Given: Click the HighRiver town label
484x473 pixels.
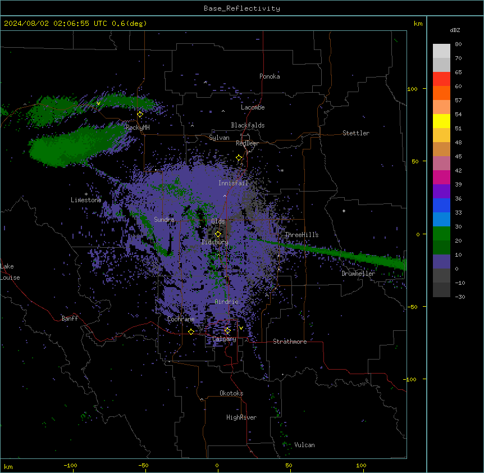Looking at the screenshot, I should [241, 417].
